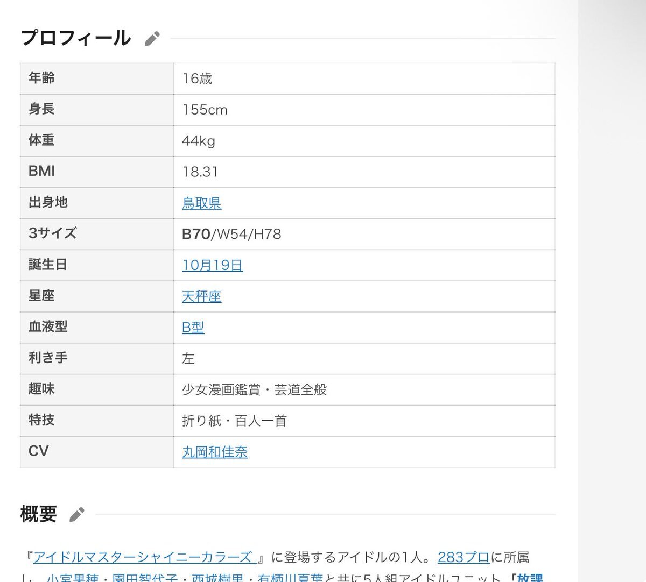Image resolution: width=646 pixels, height=582 pixels.
Task: Edit the プロフィール section via pencil icon
Action: point(152,39)
